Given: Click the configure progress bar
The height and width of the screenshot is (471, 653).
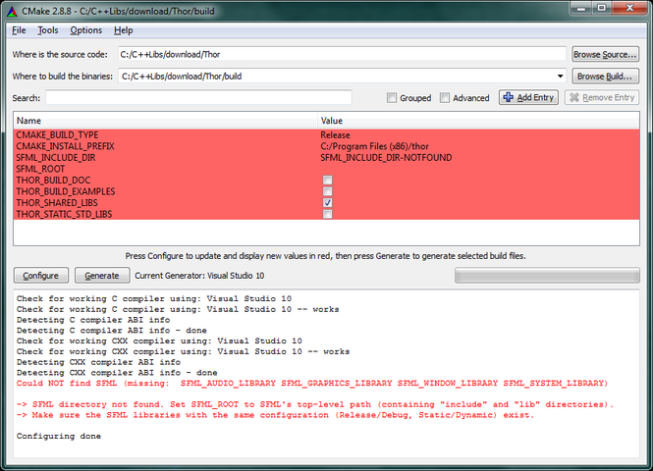Looking at the screenshot, I should 547,276.
